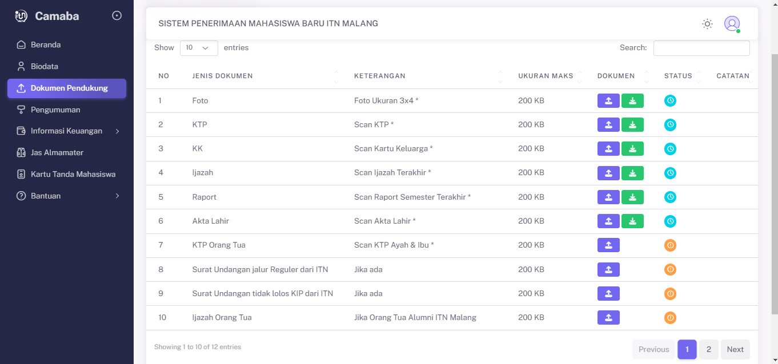The height and width of the screenshot is (364, 778).
Task: Click the upload icon for Foto row
Action: click(608, 100)
